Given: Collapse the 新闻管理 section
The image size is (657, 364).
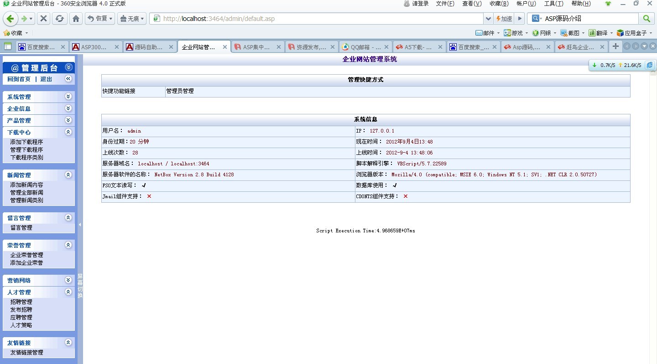Looking at the screenshot, I should [x=68, y=175].
